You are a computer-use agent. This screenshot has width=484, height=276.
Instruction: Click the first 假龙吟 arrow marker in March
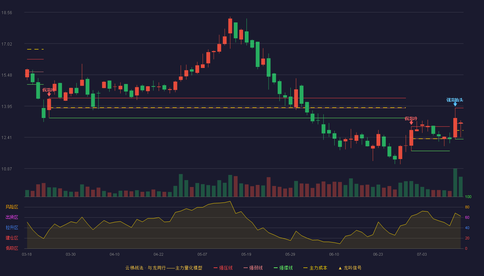click(x=49, y=94)
